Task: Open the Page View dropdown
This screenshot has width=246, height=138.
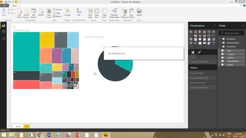Action: point(104,13)
